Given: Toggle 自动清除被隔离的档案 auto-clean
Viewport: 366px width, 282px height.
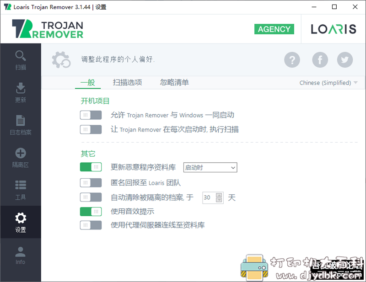Looking at the screenshot, I should point(91,197).
